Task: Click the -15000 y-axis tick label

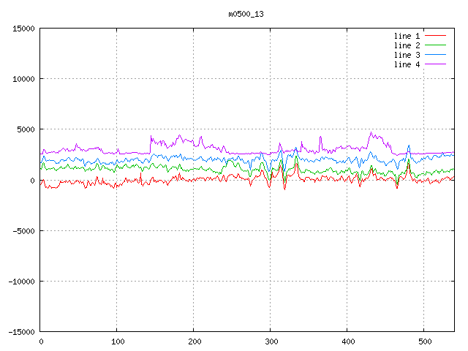Action: pyautogui.click(x=20, y=332)
